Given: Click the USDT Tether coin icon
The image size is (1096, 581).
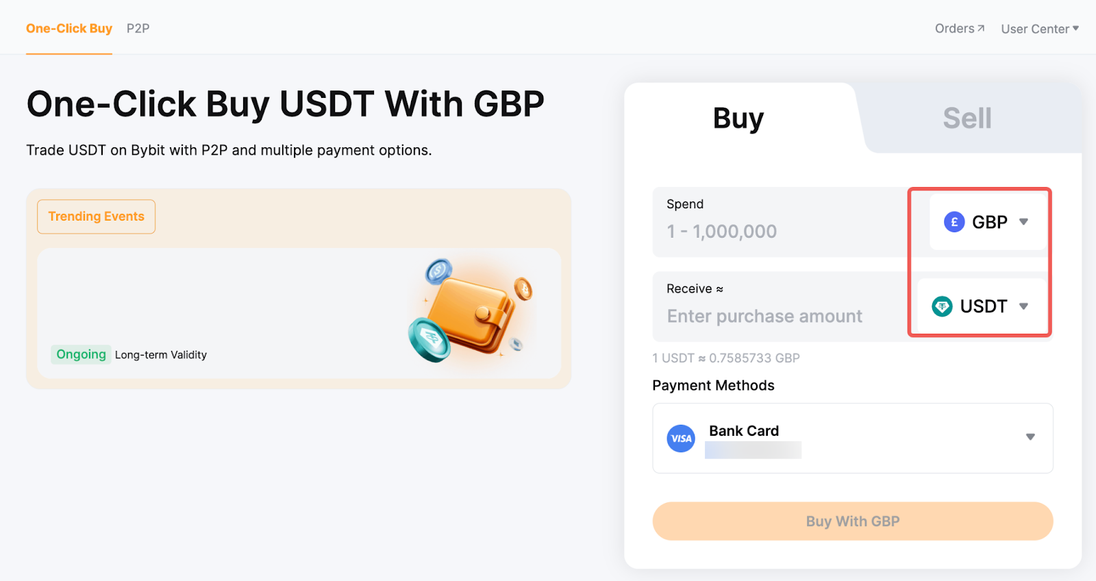Looking at the screenshot, I should (942, 306).
